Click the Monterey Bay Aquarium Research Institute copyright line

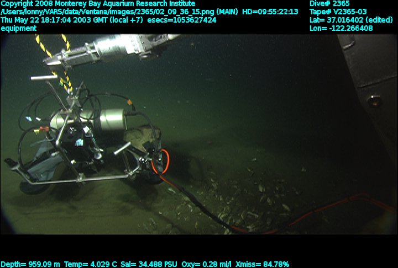(98, 4)
